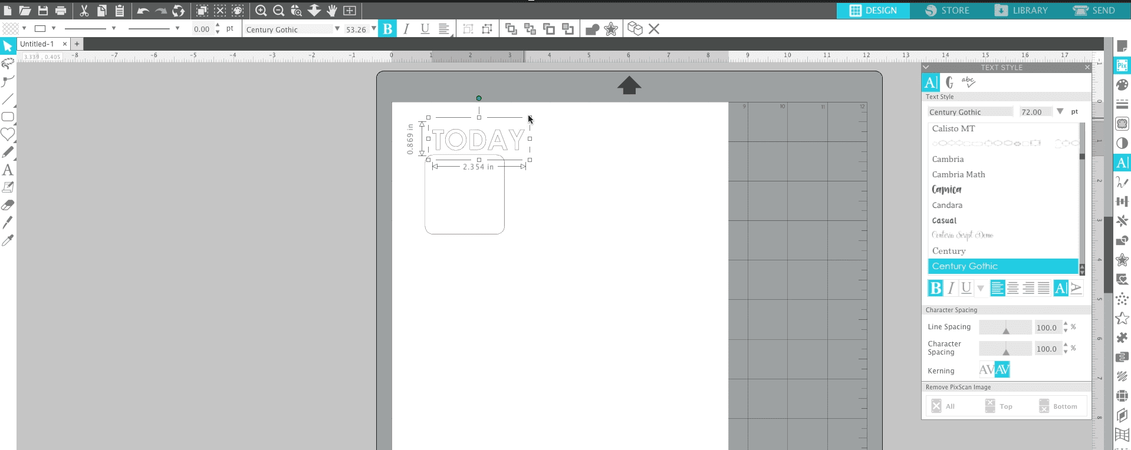Select the Eraser tool

tap(8, 205)
